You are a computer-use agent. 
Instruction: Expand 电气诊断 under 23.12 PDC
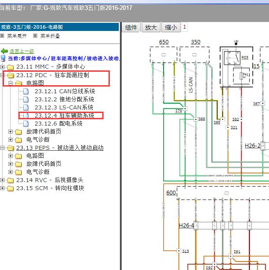pyautogui.click(x=10, y=139)
